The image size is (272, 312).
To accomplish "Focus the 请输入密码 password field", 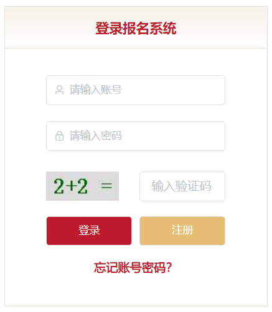I will pos(136,136).
